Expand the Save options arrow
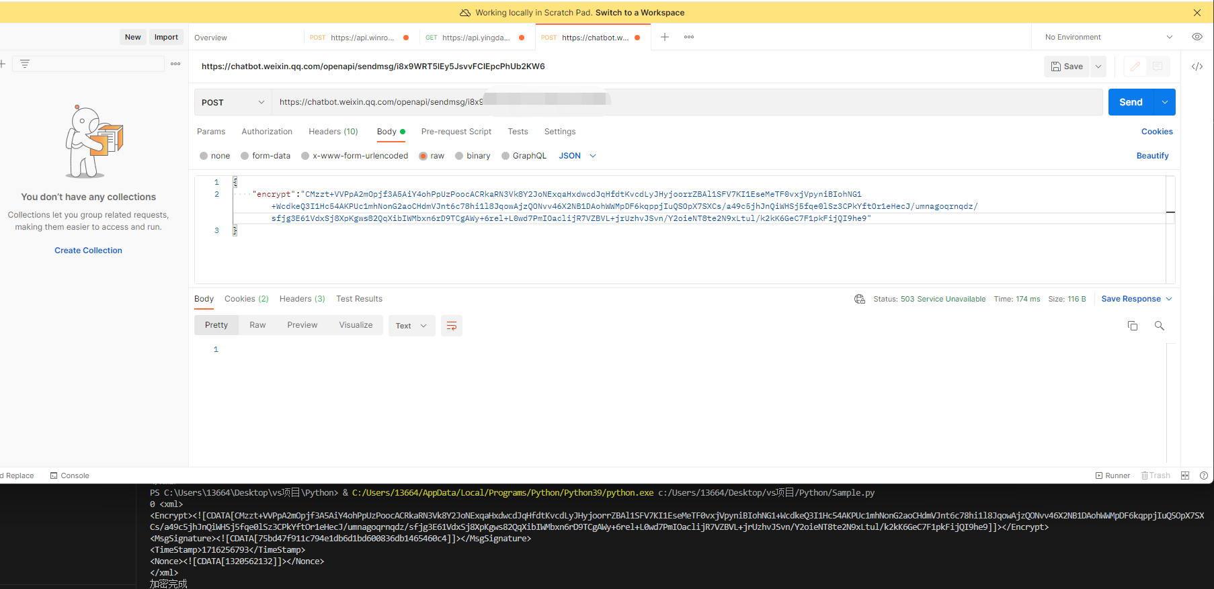 pos(1098,66)
